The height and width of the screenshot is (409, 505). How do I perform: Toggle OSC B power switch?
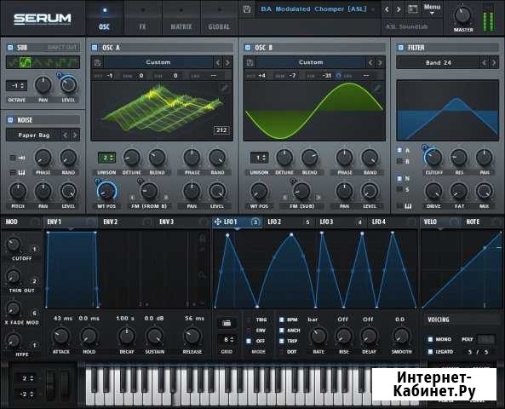(247, 48)
